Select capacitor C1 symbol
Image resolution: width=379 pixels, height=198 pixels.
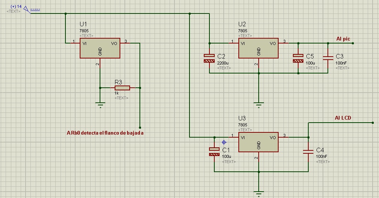click(x=214, y=152)
